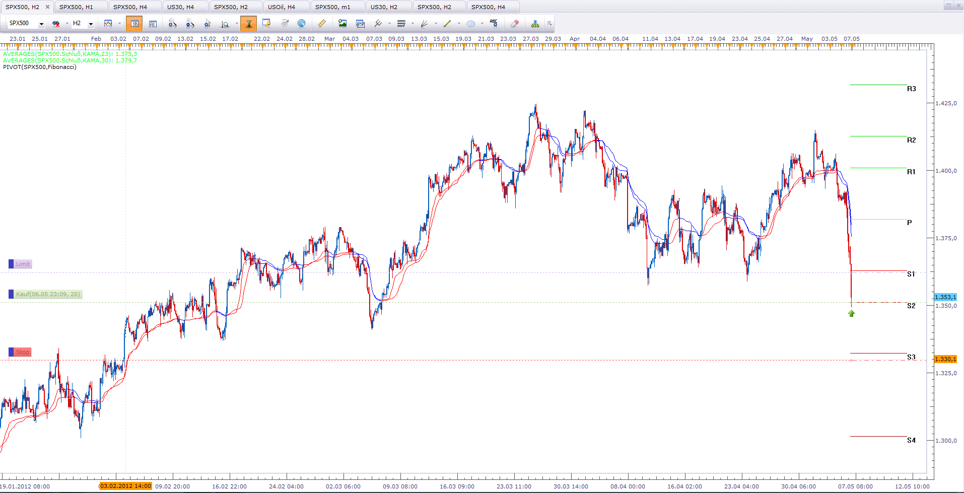Viewport: 964px width, 493px height.
Task: Click the zoom out magnifier icon
Action: 190,24
